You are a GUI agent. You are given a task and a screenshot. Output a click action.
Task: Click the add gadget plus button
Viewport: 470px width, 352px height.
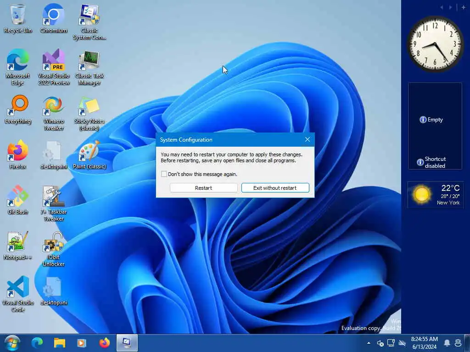(x=464, y=7)
